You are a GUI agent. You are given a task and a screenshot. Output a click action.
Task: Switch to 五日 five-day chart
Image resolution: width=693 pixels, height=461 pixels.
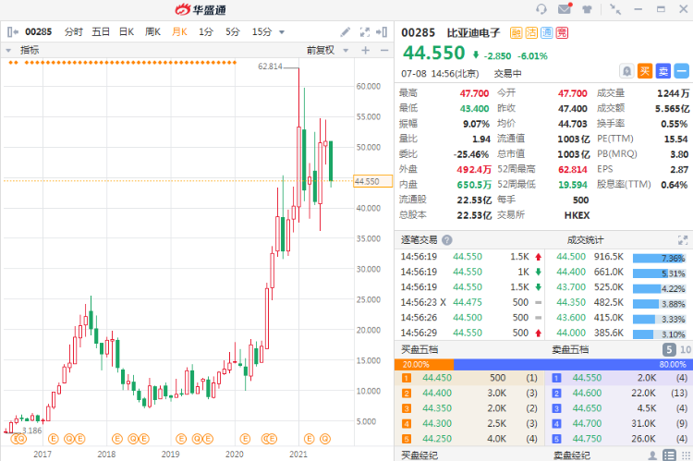click(x=101, y=31)
